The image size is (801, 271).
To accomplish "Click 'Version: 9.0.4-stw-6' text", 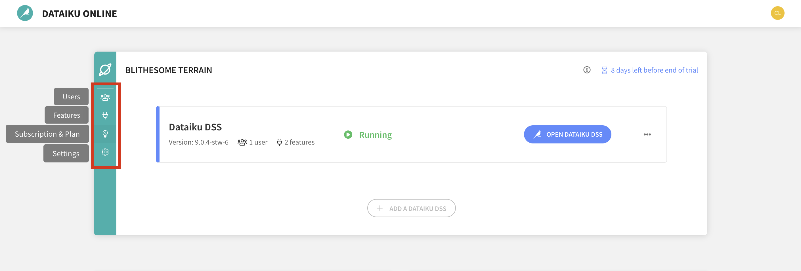I will (x=198, y=142).
